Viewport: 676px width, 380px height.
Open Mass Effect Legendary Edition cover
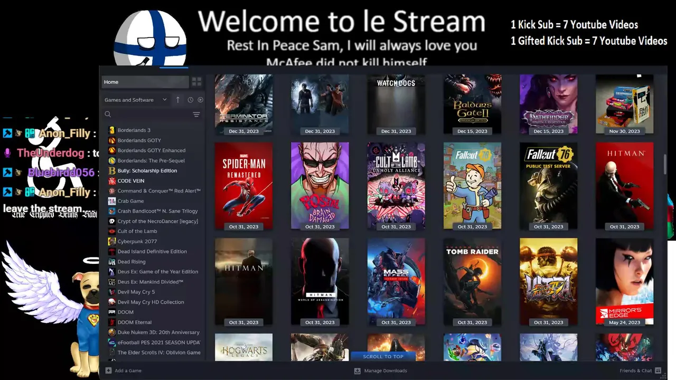[x=396, y=281]
